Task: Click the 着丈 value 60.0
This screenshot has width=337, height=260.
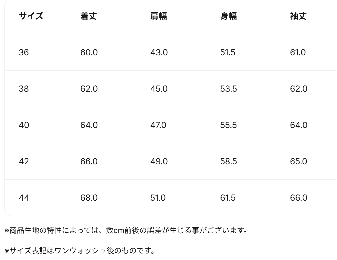Action: [89, 52]
